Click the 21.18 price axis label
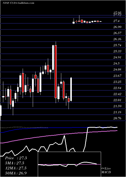This screenshot has width=126, height=177. click(x=117, y=112)
